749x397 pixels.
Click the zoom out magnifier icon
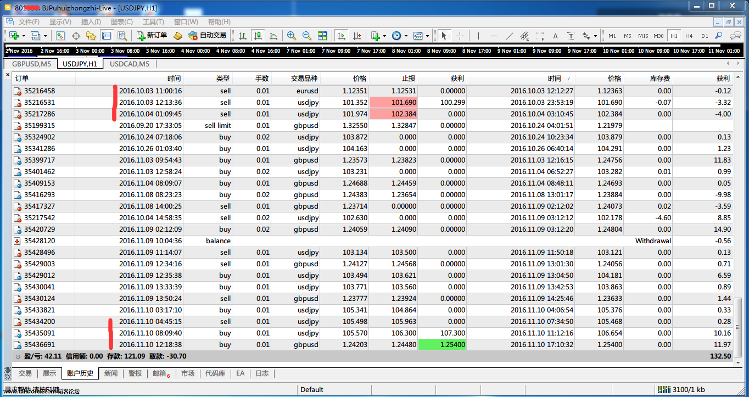tap(307, 36)
